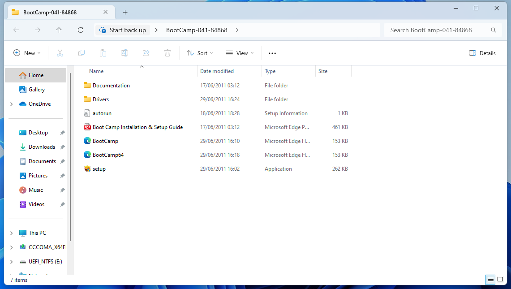Screen dimensions: 511x289
Task: Open Gallery in navigation pane
Action: tap(37, 90)
